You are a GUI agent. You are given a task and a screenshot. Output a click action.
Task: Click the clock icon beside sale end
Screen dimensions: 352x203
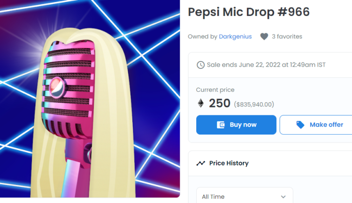tap(200, 65)
